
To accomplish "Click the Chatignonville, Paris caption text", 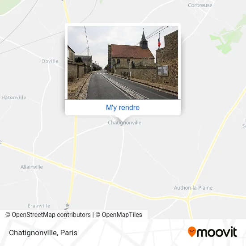I will [x=43, y=233].
